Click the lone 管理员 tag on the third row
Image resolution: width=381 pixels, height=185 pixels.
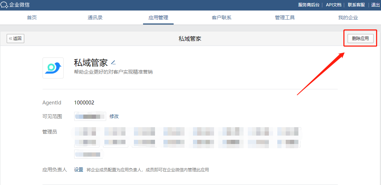click(x=88, y=154)
